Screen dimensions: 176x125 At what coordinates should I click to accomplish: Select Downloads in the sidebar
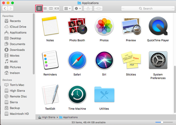click(x=17, y=50)
